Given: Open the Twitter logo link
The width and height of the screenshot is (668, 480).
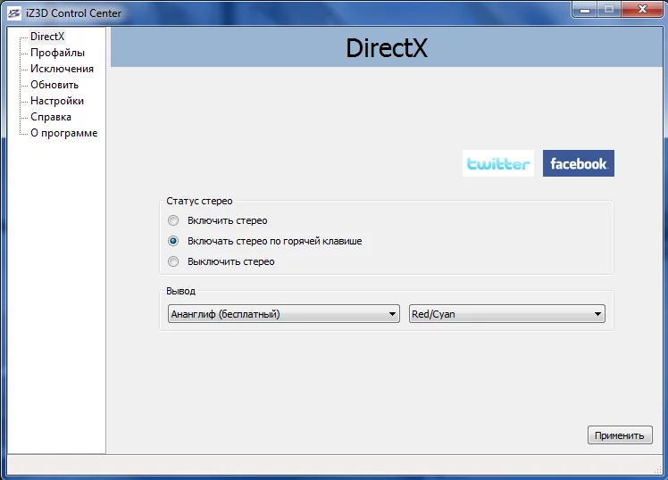Looking at the screenshot, I should [498, 163].
